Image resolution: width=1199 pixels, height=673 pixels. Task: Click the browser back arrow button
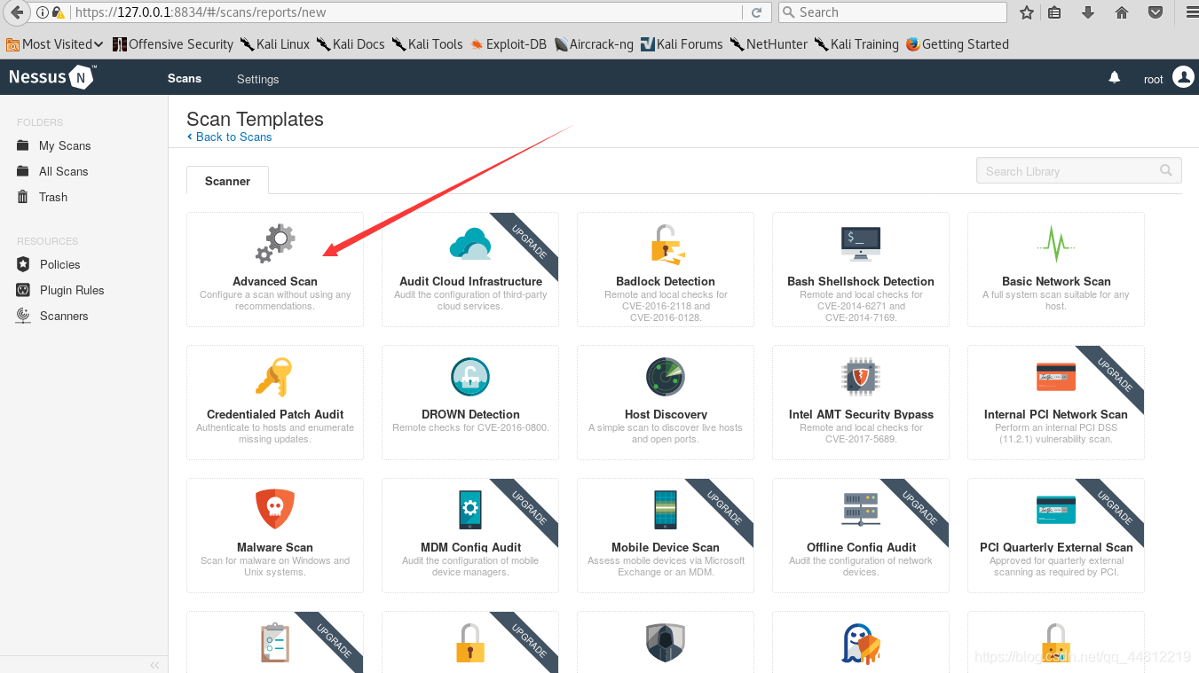[x=16, y=12]
